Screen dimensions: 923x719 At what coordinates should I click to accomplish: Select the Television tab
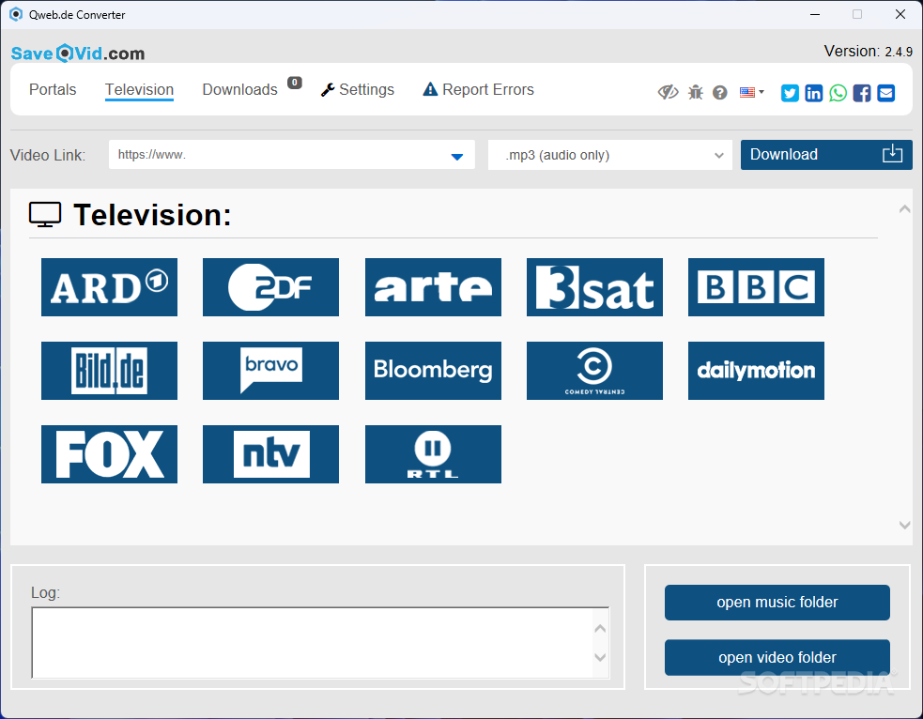coord(140,89)
